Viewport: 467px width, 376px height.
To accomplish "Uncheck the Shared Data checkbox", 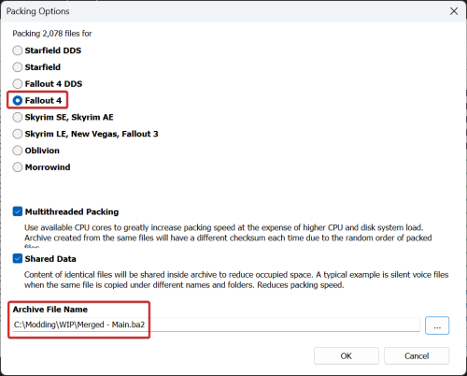I will point(18,258).
